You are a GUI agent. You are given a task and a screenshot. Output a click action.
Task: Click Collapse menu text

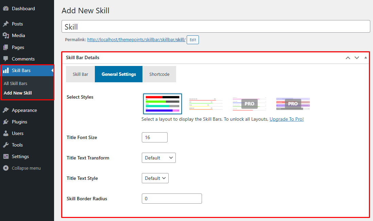[x=26, y=168]
